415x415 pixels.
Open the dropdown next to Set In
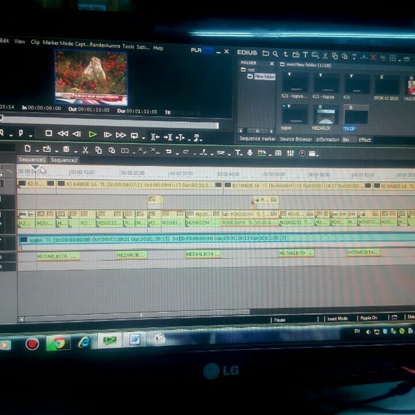point(11,136)
